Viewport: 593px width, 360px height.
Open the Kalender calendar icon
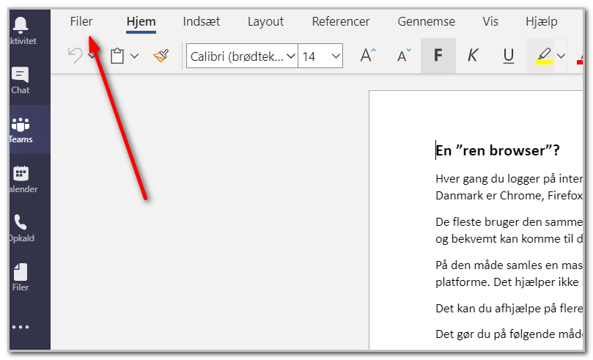[x=21, y=174]
